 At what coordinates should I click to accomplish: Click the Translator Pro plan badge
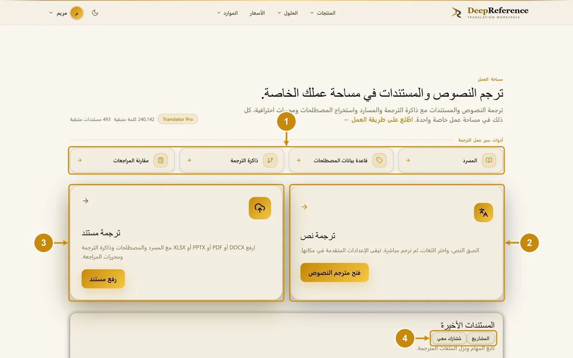tap(178, 119)
